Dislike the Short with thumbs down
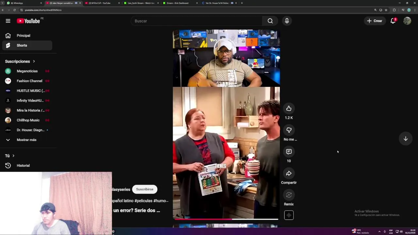Screen dimensions: 418x235 click(x=289, y=130)
